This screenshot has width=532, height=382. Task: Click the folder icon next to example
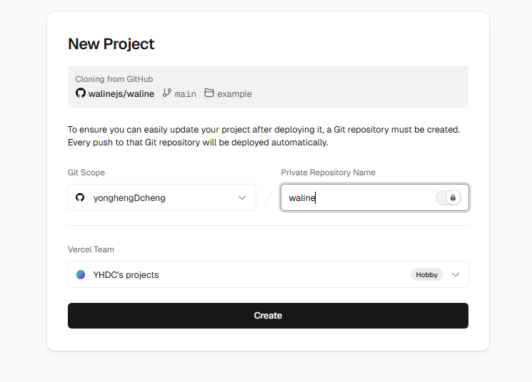click(209, 93)
